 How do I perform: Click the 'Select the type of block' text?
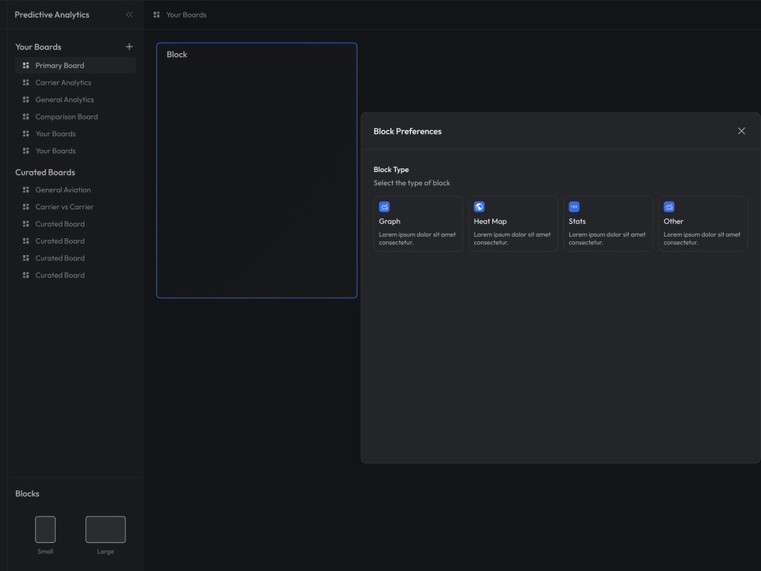coord(412,183)
